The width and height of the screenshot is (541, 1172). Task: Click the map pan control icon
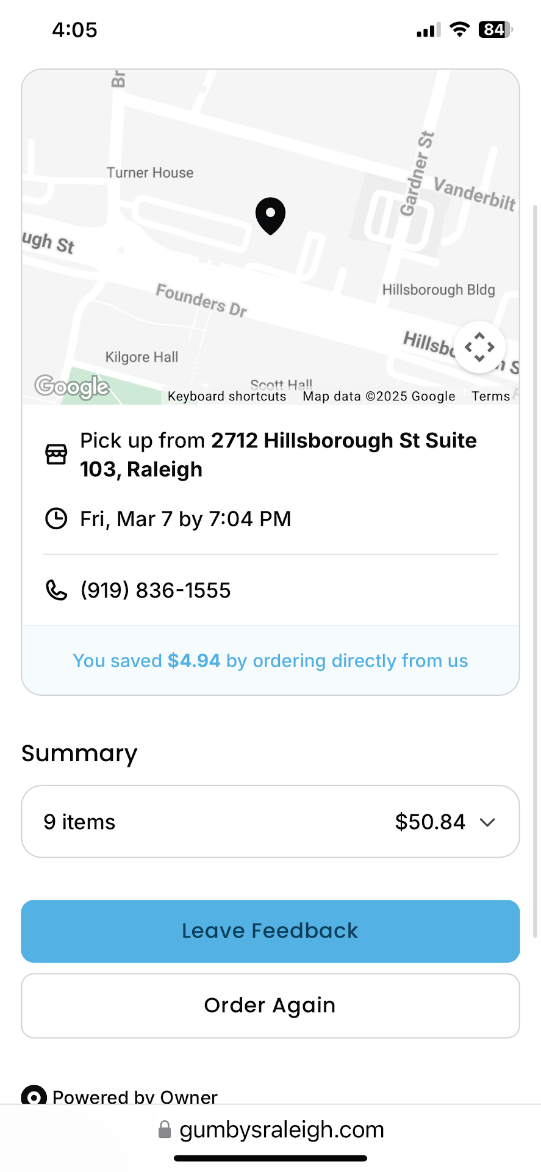click(x=479, y=347)
